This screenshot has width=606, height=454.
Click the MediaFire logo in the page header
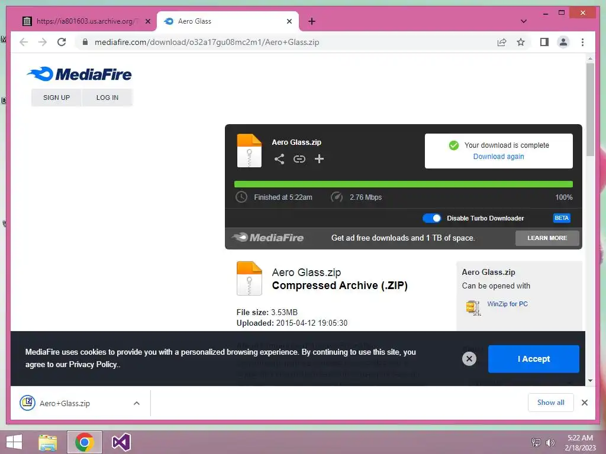[x=79, y=74]
